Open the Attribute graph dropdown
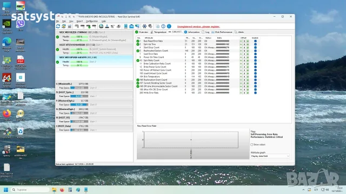 point(270,156)
